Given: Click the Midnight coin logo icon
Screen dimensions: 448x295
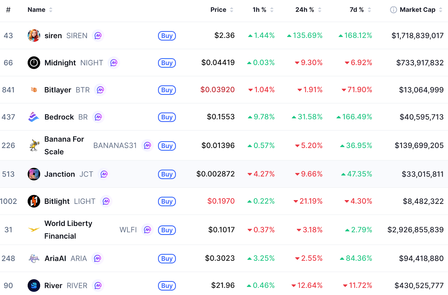Looking at the screenshot, I should [x=34, y=63].
